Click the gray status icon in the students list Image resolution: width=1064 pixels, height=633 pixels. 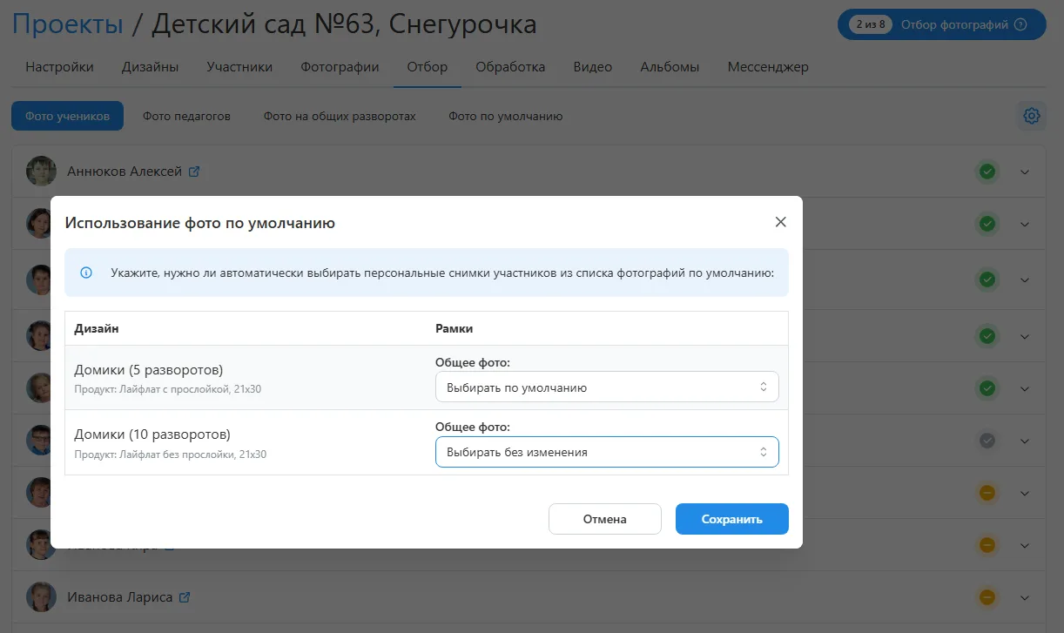[987, 441]
